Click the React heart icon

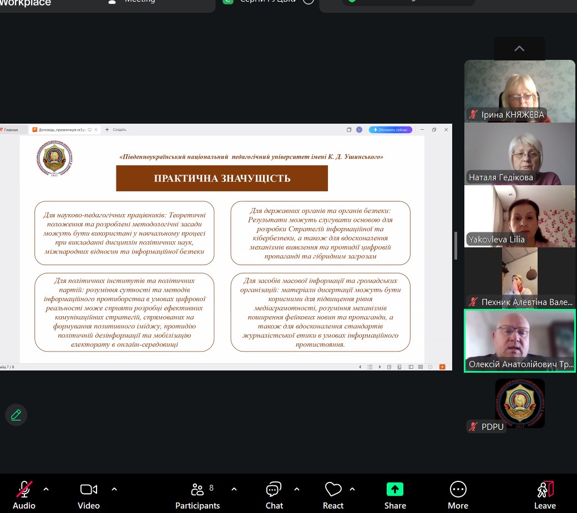[x=333, y=490]
